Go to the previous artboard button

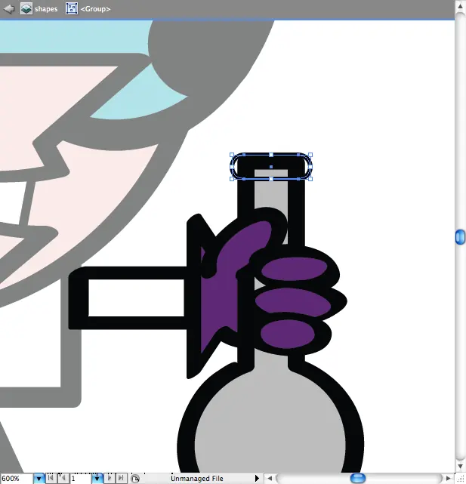pyautogui.click(x=63, y=479)
